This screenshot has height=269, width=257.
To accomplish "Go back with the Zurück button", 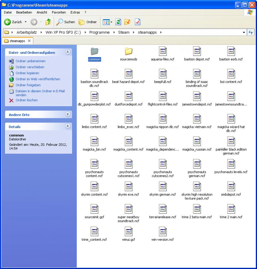I will pyautogui.click(x=13, y=22).
